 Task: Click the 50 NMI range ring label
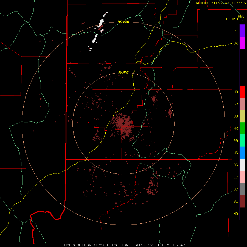pyautogui.click(x=123, y=72)
